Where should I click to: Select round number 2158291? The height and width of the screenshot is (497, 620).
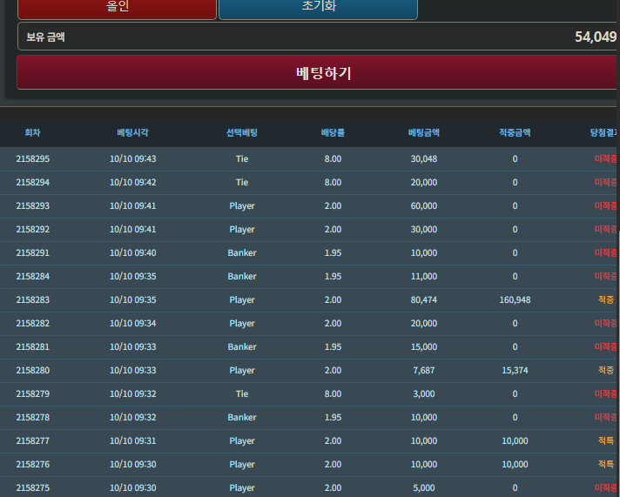coord(33,253)
